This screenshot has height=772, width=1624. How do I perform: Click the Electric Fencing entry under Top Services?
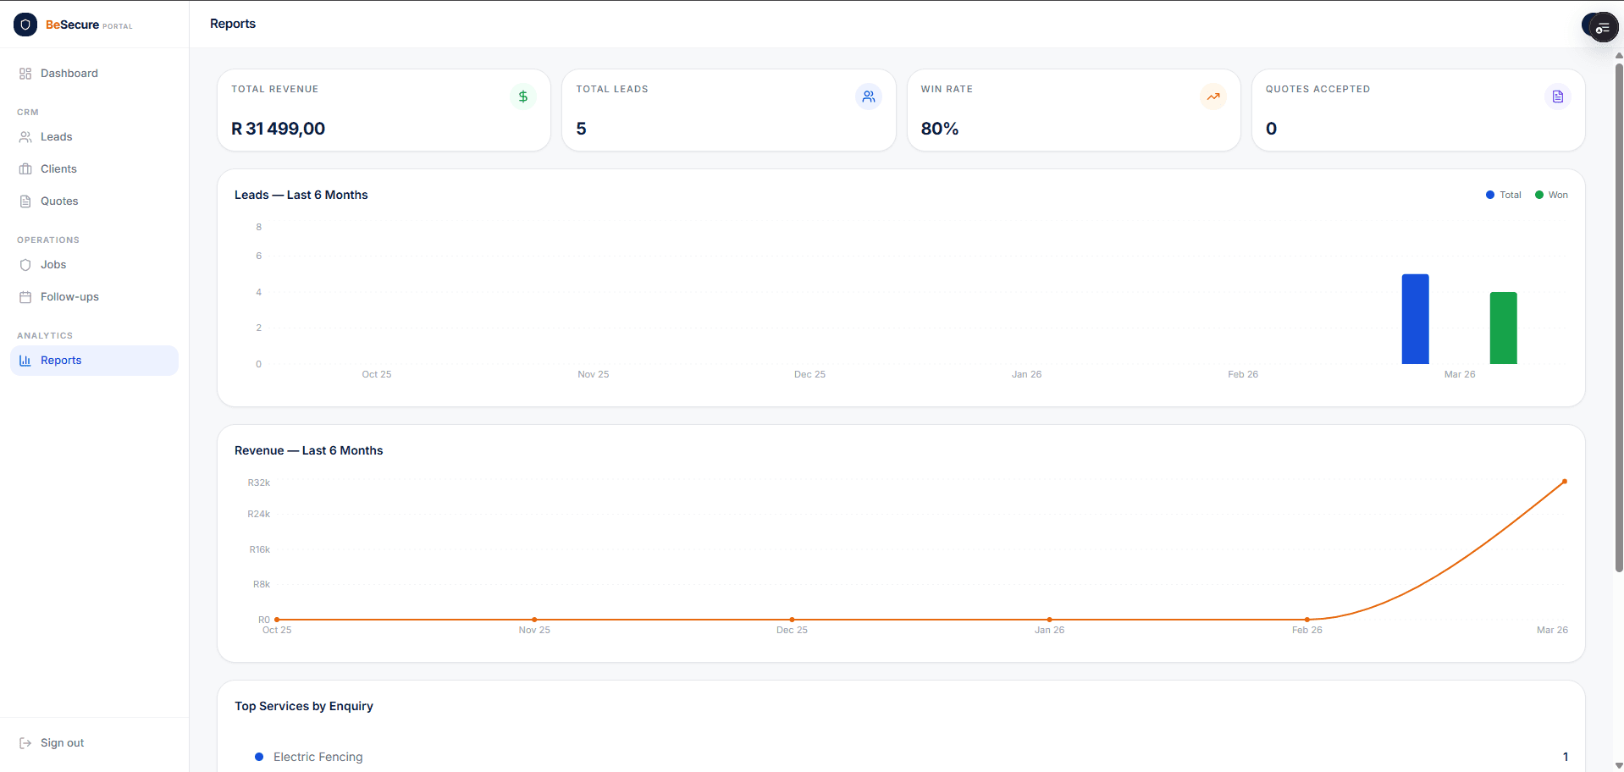(317, 757)
